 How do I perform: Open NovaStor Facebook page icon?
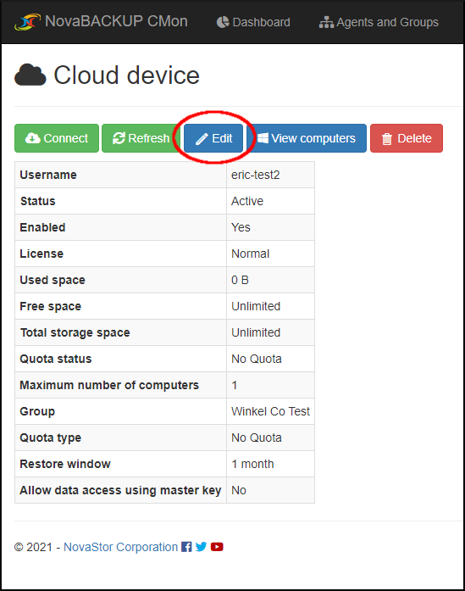tap(186, 547)
